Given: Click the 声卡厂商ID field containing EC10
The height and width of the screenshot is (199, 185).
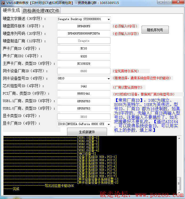Looking at the screenshot, I should coord(84,49).
